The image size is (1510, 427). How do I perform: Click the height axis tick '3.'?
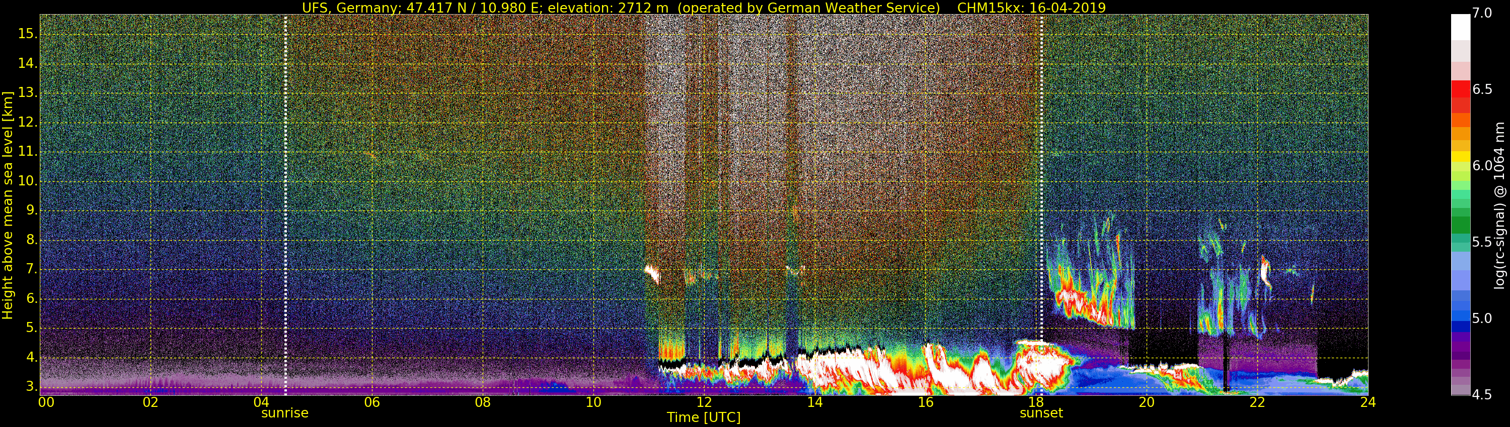[x=31, y=387]
